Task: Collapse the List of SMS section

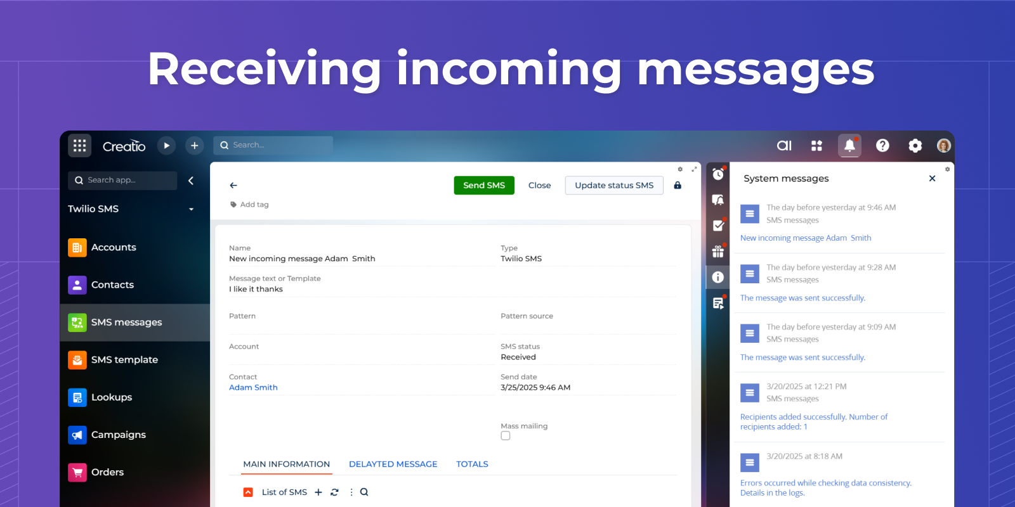Action: (x=248, y=492)
